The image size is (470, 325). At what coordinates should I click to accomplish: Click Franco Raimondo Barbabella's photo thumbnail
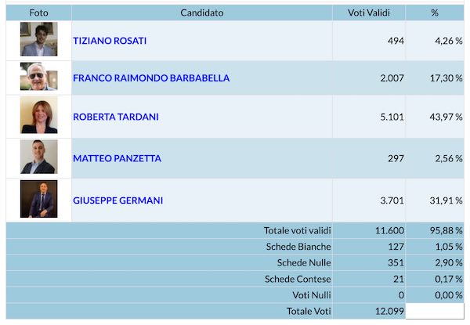[38, 77]
